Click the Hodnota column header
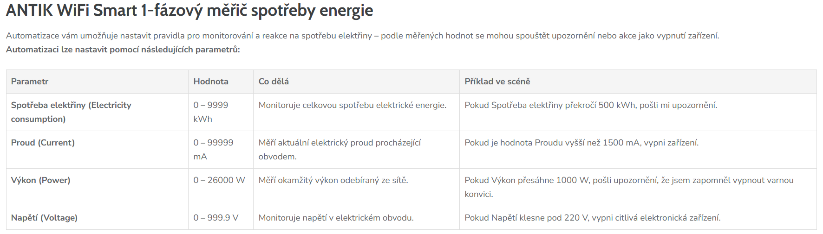Image resolution: width=823 pixels, height=234 pixels. tap(211, 82)
